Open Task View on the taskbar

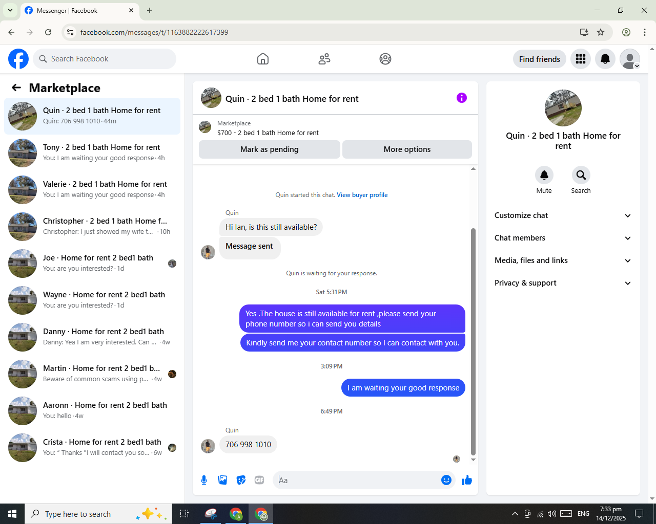click(184, 514)
